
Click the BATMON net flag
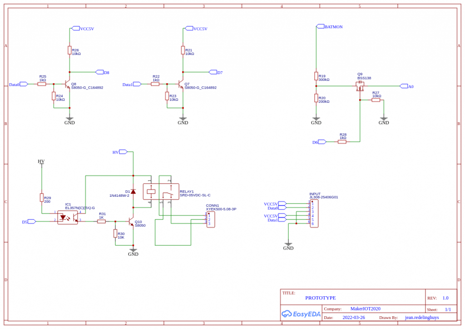point(330,26)
